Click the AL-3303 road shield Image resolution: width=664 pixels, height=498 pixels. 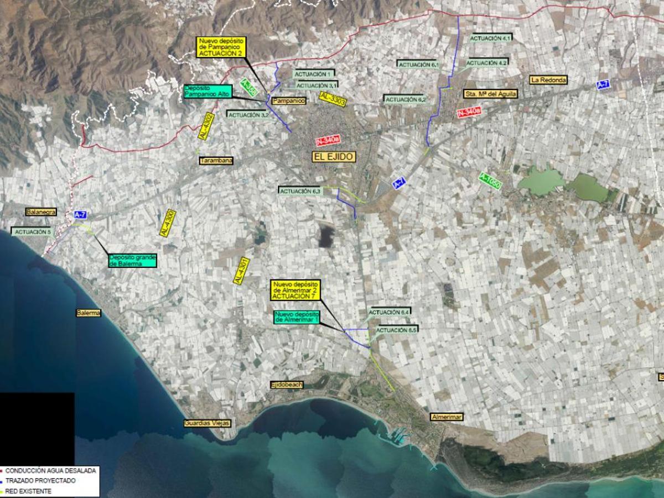[333, 100]
